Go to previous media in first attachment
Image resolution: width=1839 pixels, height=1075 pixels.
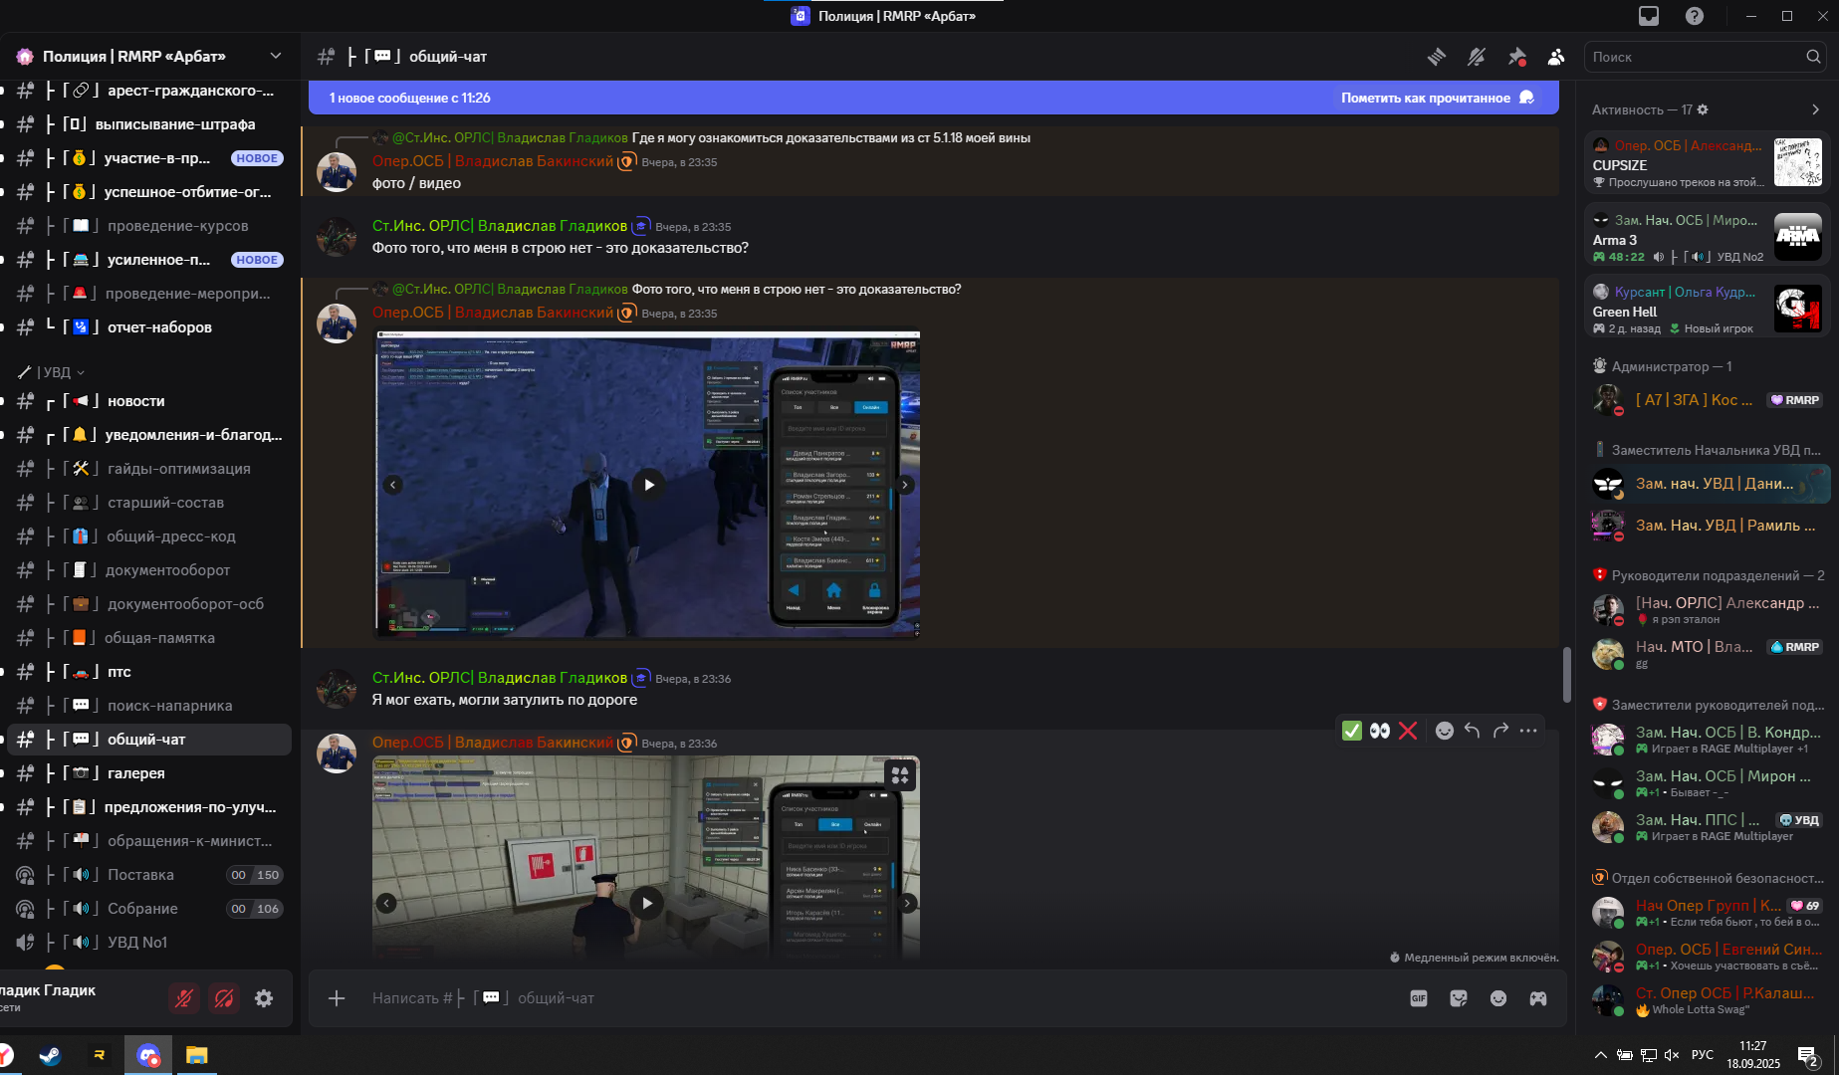click(x=393, y=485)
